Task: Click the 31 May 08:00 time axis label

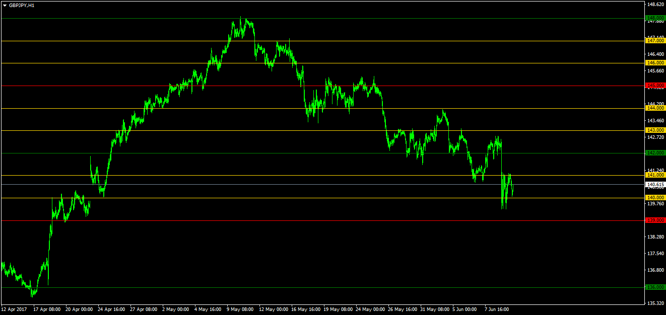Action: pos(434,309)
